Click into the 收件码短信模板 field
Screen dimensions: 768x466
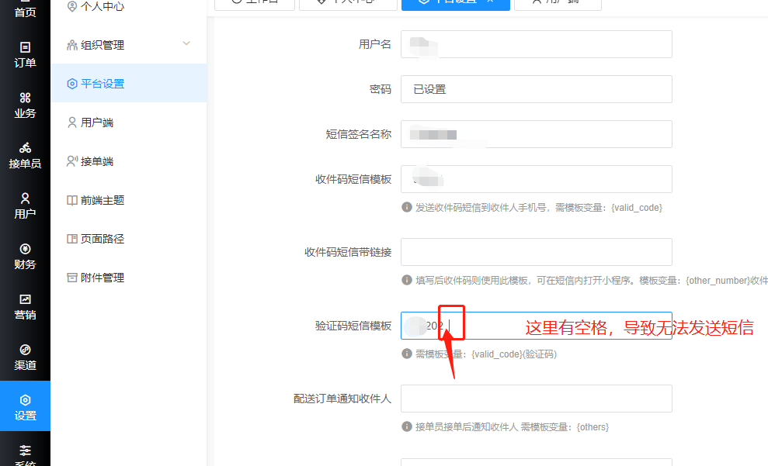point(537,179)
